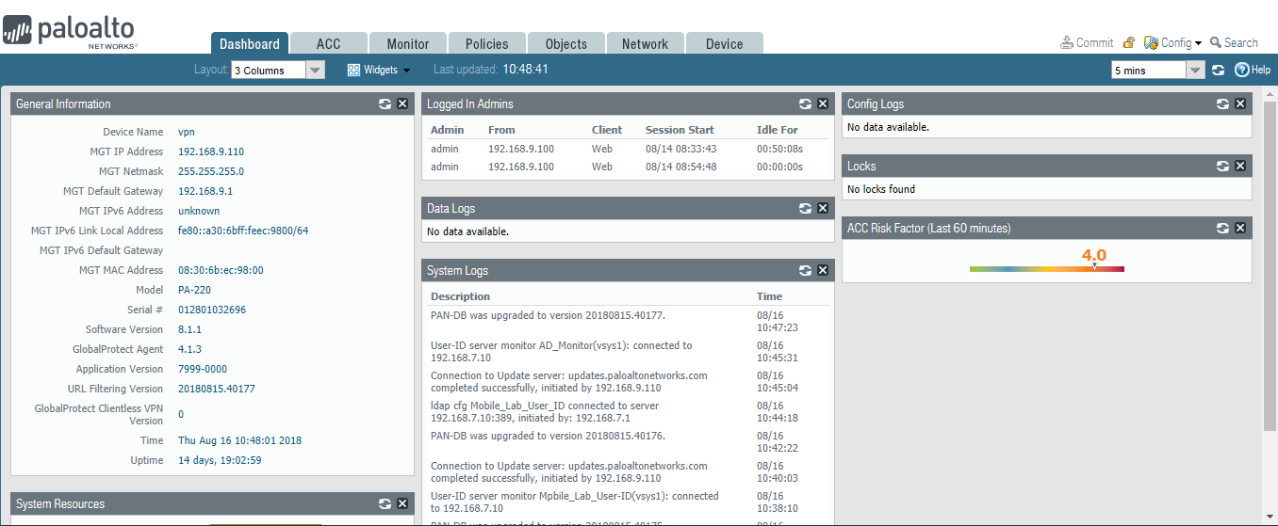Image resolution: width=1278 pixels, height=526 pixels.
Task: Close the System Resources widget
Action: pos(402,504)
